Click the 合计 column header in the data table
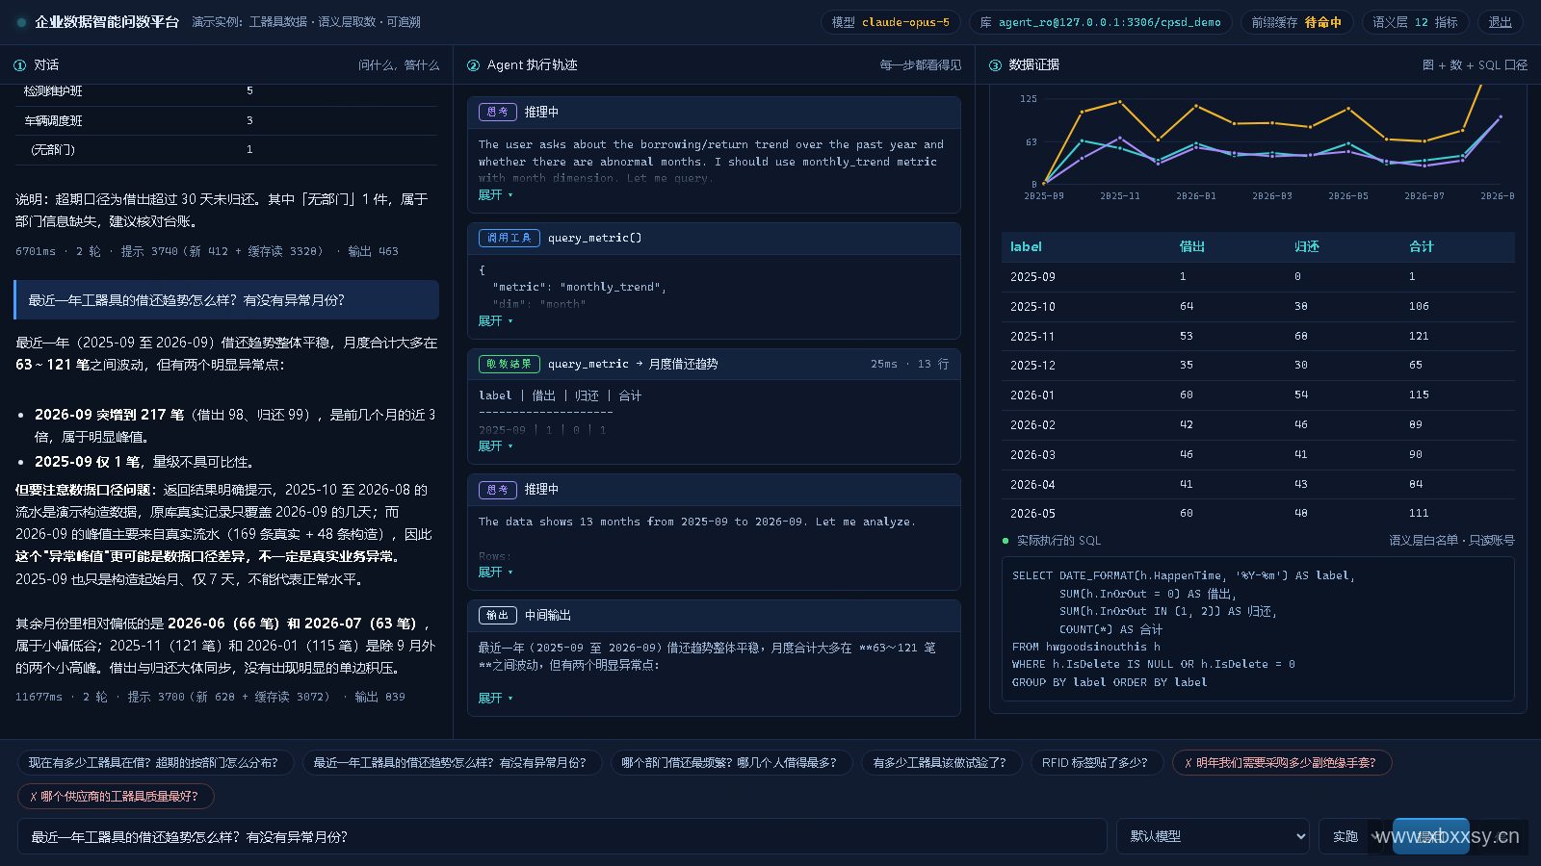The height and width of the screenshot is (866, 1541). pyautogui.click(x=1422, y=247)
